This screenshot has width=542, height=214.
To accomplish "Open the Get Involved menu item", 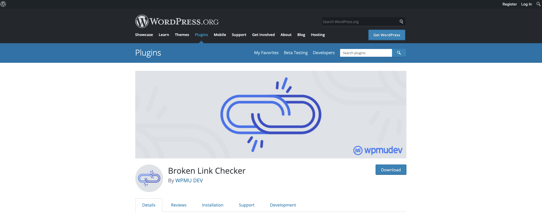I will [263, 35].
